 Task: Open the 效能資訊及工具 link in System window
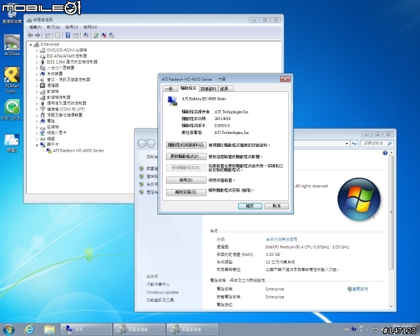[160, 300]
